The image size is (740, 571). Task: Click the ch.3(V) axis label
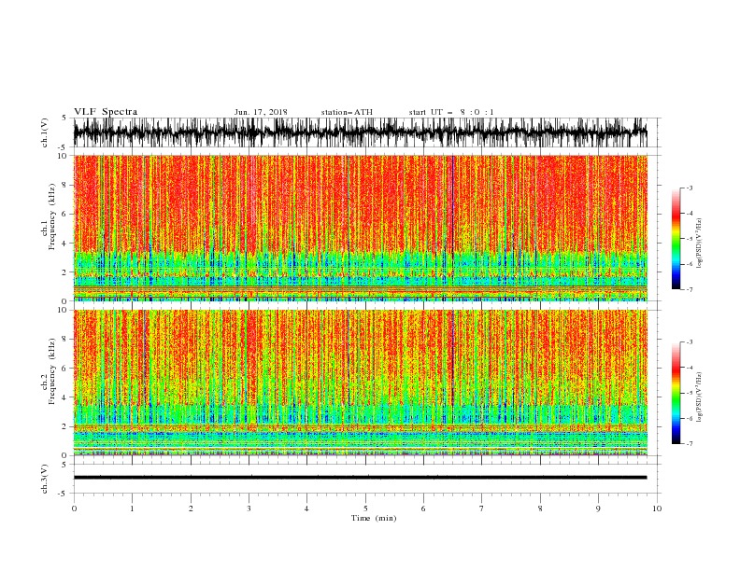45,479
